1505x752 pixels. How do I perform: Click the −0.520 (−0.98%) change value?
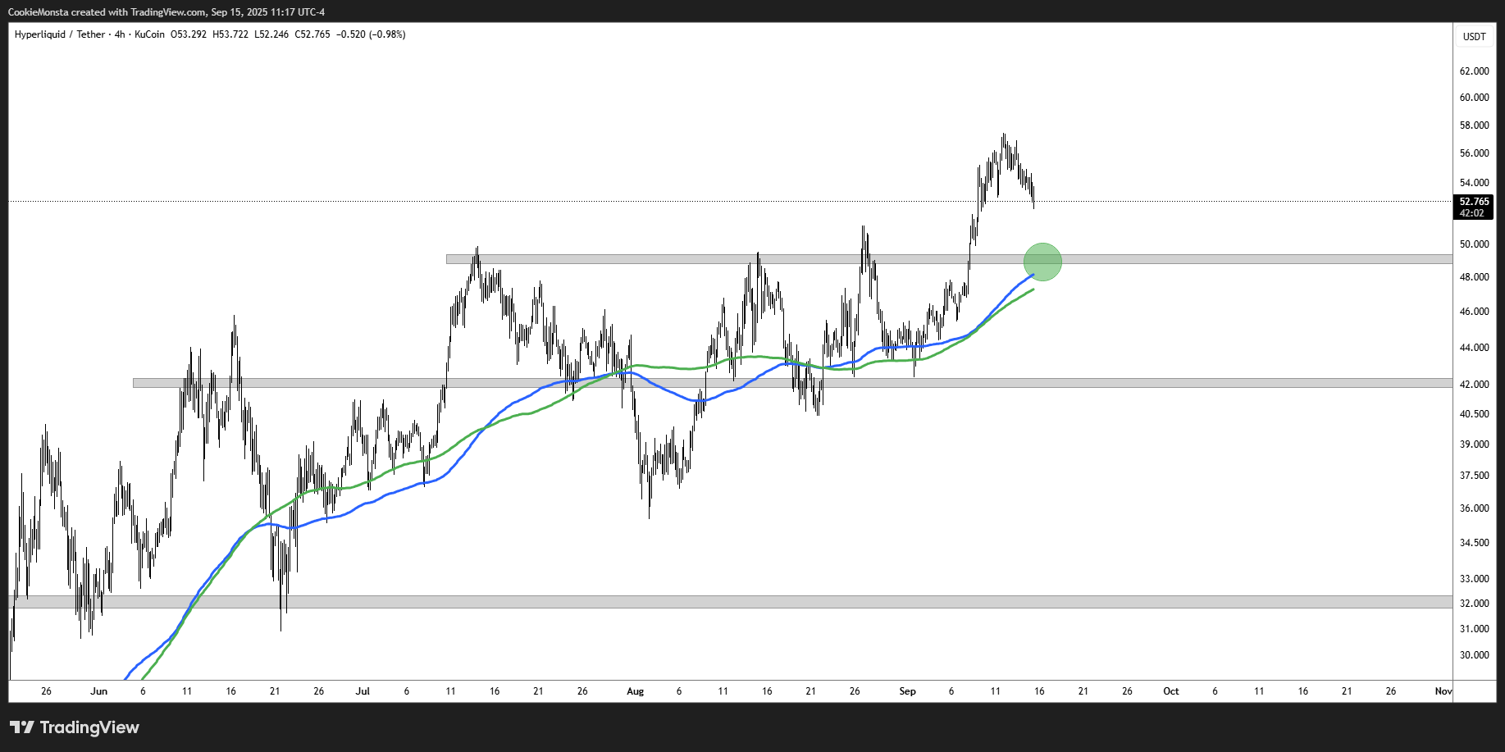(371, 34)
